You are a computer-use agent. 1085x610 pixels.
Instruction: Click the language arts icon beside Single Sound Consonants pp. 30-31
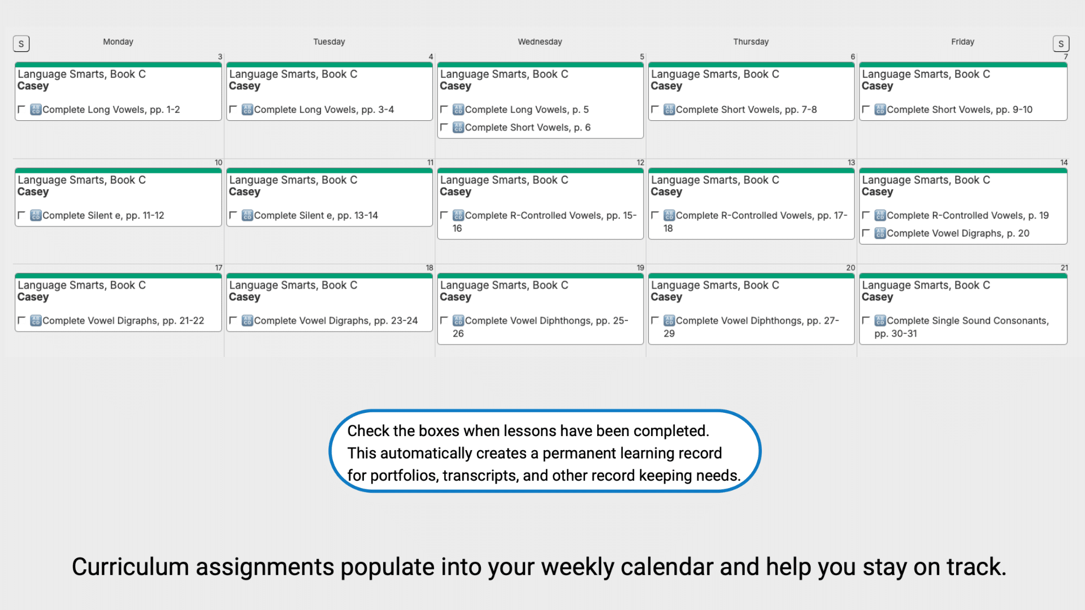pos(880,320)
